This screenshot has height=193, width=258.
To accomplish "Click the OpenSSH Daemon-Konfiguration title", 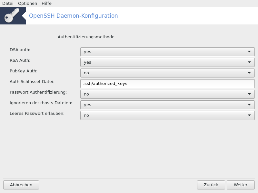I will coord(74,16).
